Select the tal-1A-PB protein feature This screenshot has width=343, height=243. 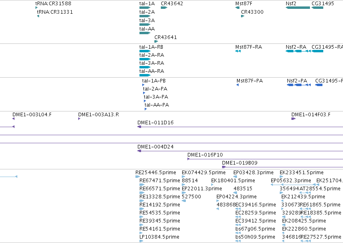click(143, 85)
